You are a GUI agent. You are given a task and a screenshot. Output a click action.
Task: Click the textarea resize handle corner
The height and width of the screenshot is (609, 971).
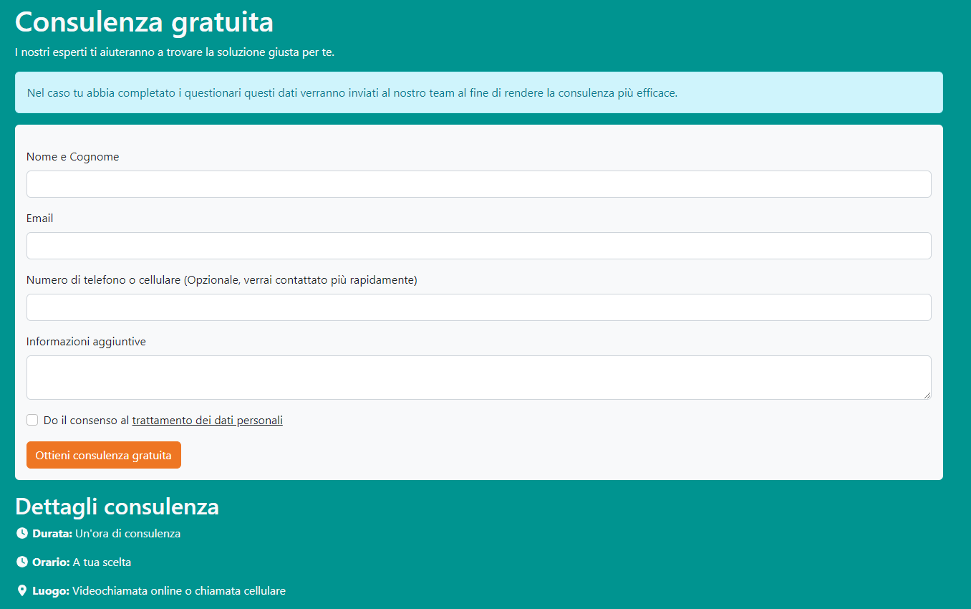click(927, 395)
